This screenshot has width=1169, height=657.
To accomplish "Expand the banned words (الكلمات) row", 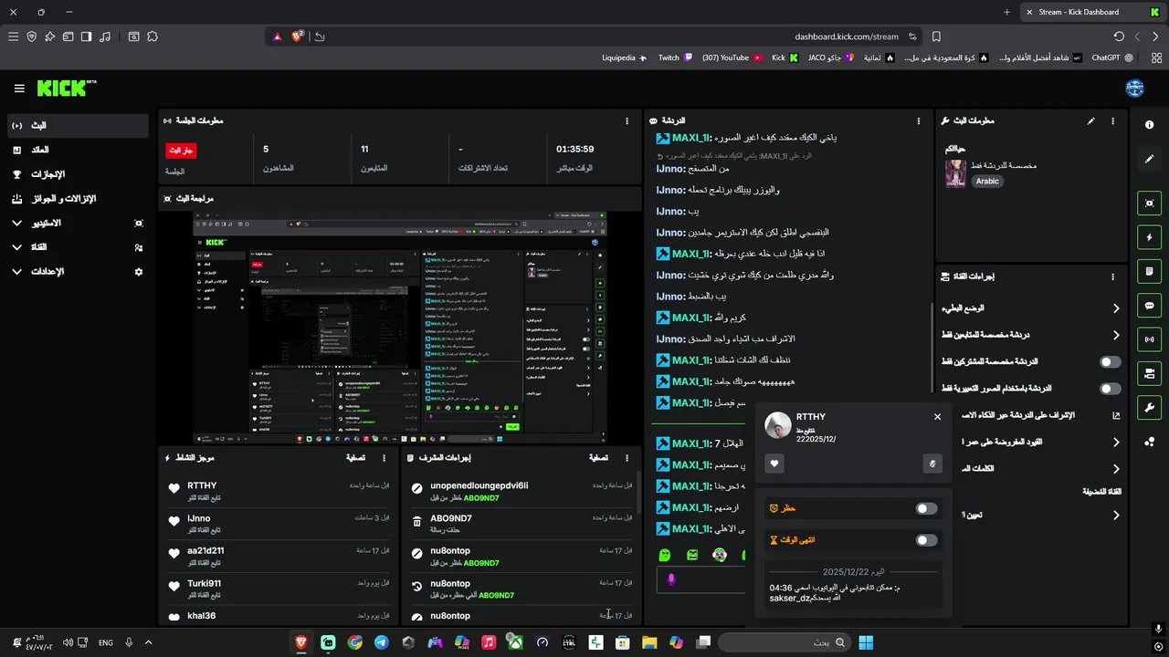I will pyautogui.click(x=1116, y=469).
